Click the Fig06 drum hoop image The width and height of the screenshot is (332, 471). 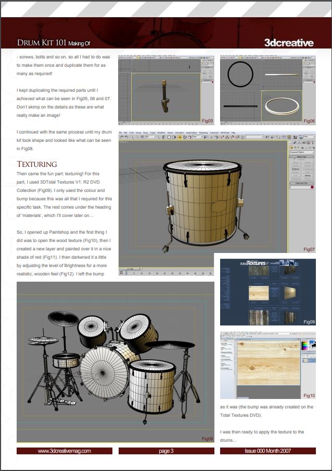(268, 90)
